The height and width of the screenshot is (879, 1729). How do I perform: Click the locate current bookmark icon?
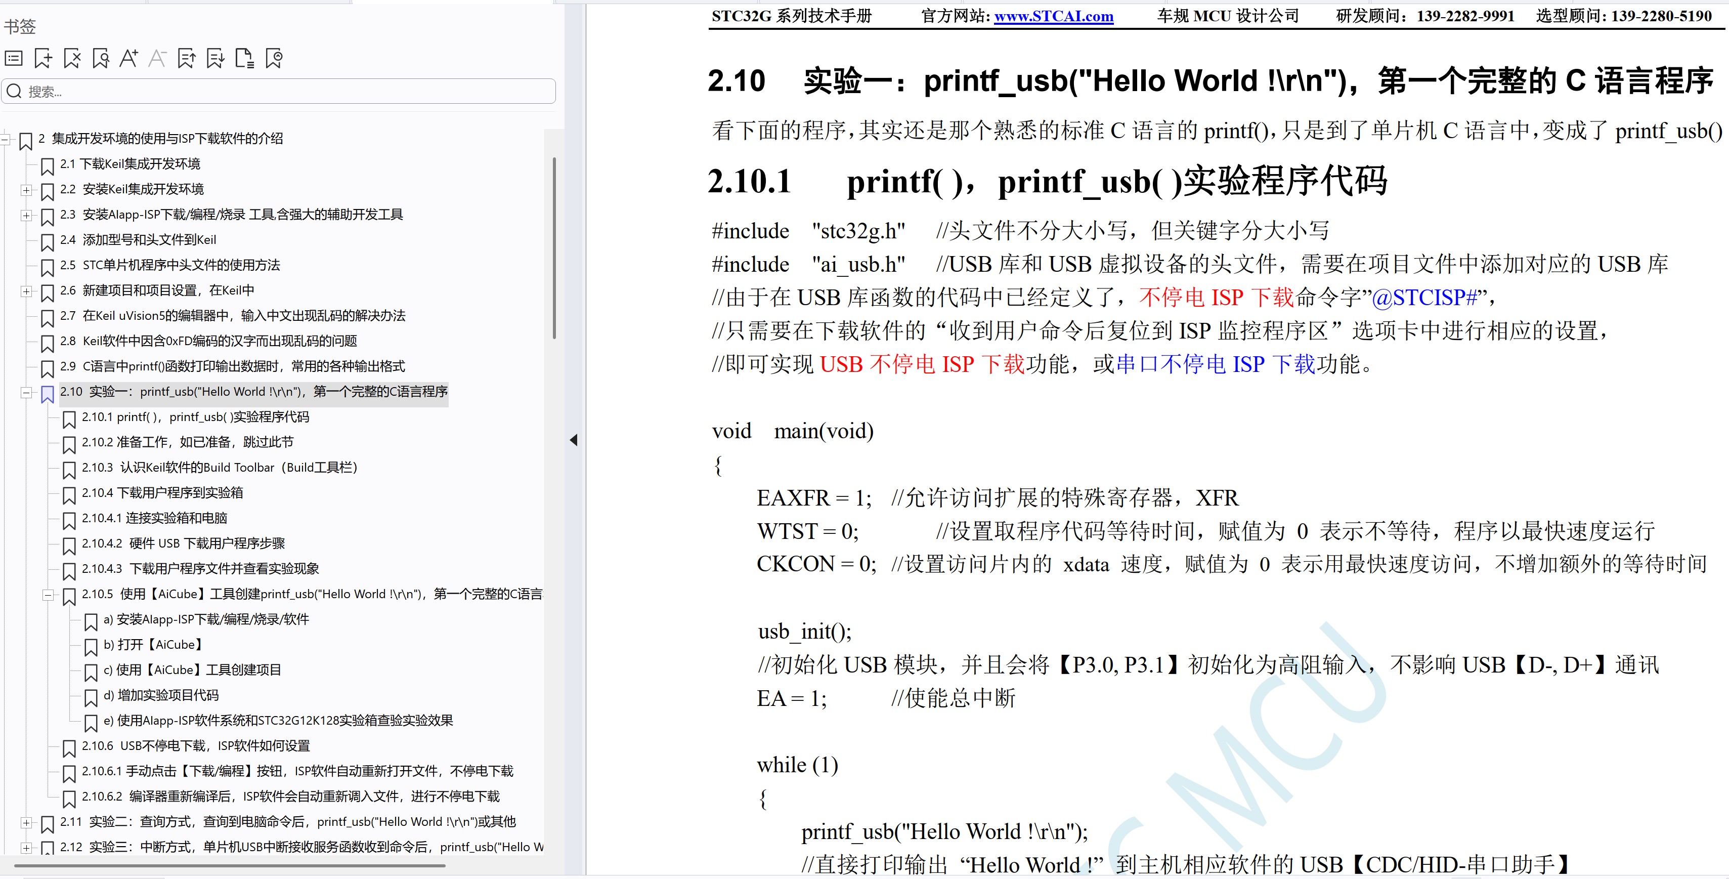click(x=274, y=58)
